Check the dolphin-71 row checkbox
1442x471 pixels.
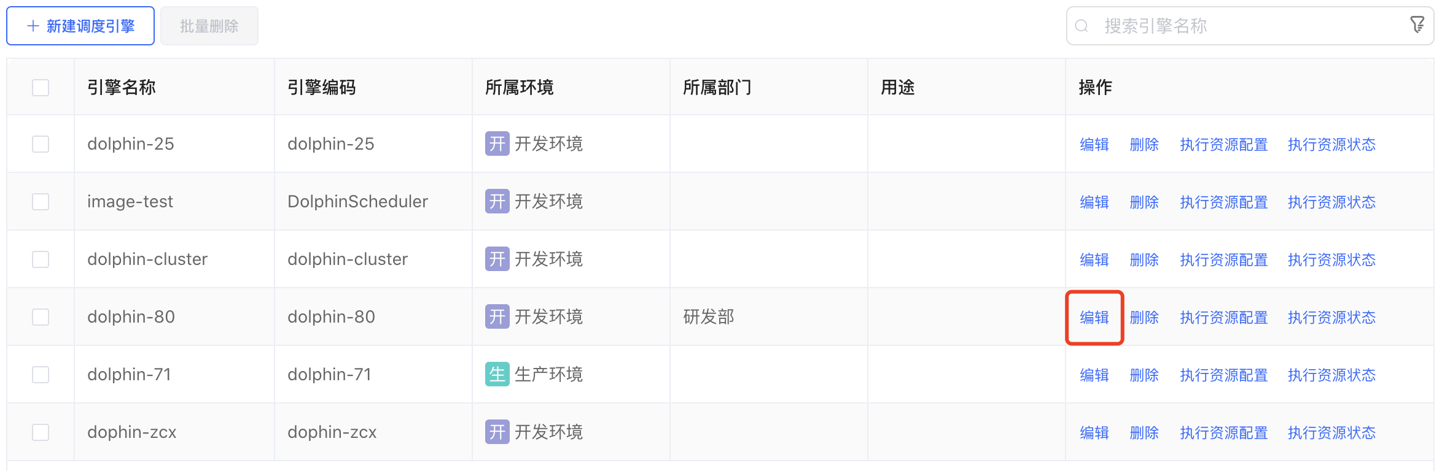41,374
